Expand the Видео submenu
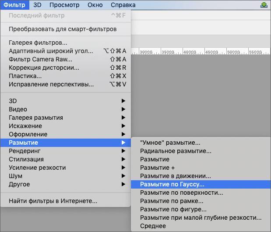The height and width of the screenshot is (232, 271). pyautogui.click(x=66, y=109)
